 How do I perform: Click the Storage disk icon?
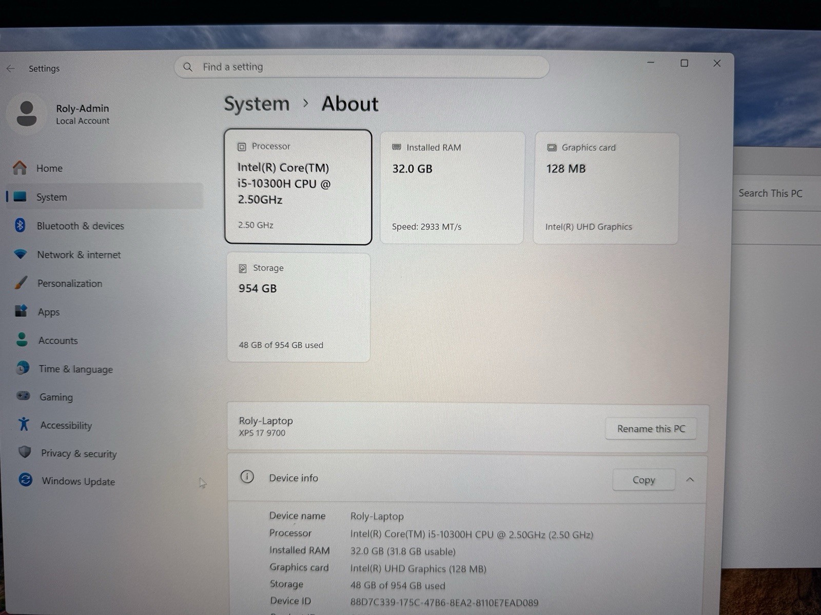click(243, 269)
